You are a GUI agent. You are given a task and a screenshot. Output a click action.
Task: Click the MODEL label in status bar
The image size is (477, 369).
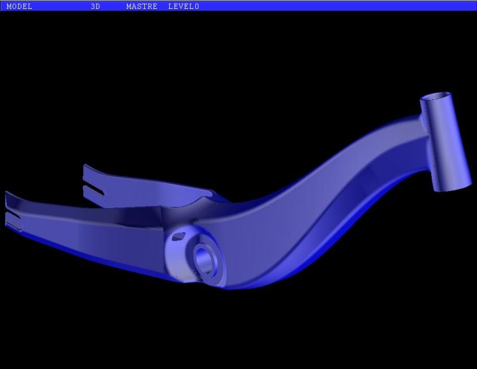coord(19,7)
